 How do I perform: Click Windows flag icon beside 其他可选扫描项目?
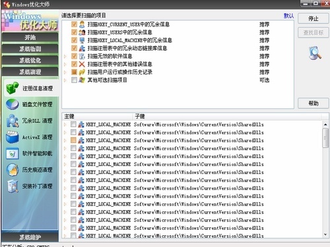click(82, 80)
